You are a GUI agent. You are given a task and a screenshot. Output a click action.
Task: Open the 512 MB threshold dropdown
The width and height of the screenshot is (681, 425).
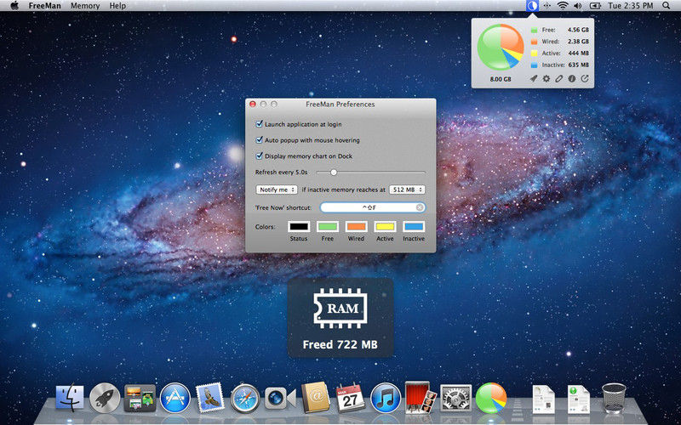[x=407, y=190]
